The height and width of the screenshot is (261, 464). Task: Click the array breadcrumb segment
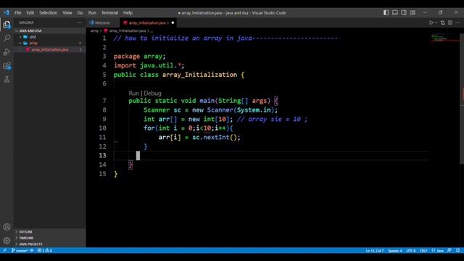(94, 30)
